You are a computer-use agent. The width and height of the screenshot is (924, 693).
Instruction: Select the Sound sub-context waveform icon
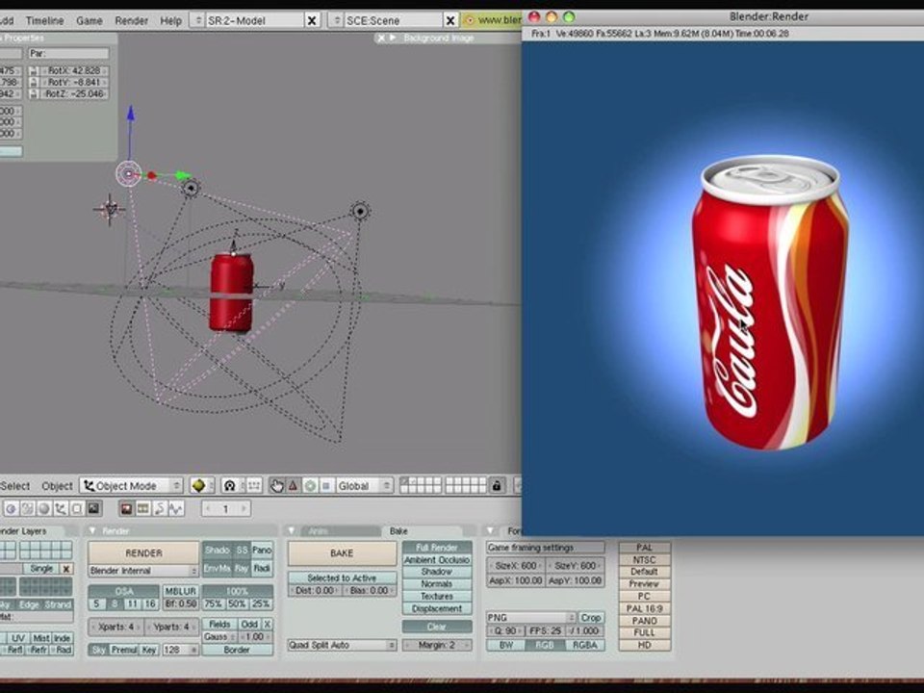point(175,508)
